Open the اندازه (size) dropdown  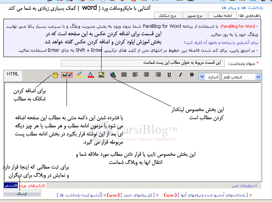209,77
